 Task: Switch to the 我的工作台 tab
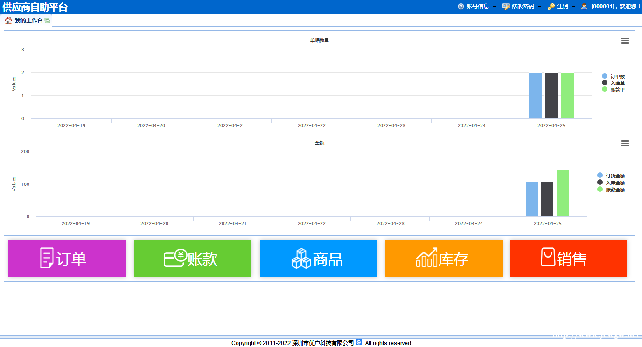(x=28, y=20)
